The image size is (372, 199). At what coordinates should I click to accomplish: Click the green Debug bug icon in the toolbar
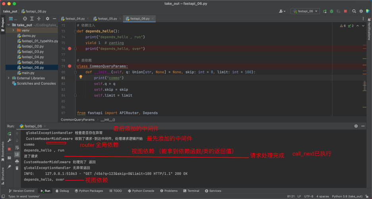(x=331, y=11)
